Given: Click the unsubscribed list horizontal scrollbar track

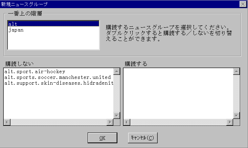Looking at the screenshot, I should point(59,122).
